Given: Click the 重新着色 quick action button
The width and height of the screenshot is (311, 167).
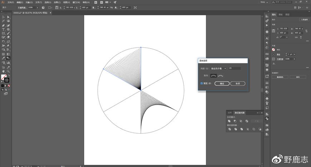Looking at the screenshot, I should 280,77.
